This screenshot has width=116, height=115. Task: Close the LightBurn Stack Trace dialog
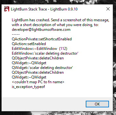point(108,9)
